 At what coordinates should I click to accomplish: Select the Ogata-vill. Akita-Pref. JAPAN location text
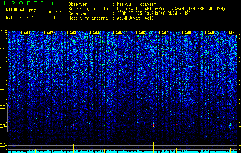(171, 9)
